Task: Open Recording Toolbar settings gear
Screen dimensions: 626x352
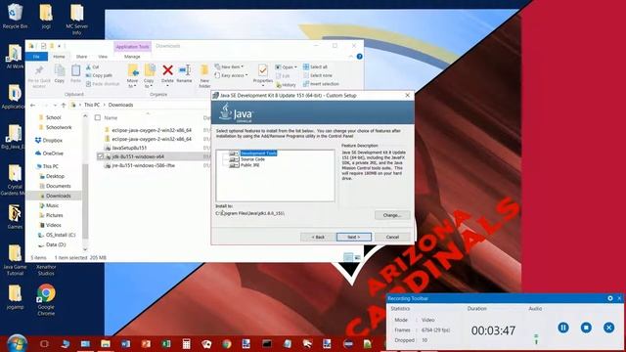Action: [x=610, y=298]
